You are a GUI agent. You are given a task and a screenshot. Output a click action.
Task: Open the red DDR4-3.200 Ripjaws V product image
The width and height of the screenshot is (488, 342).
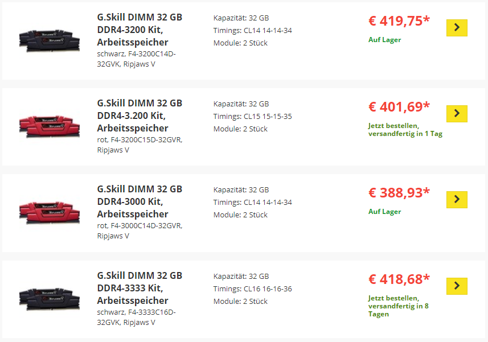(50, 126)
